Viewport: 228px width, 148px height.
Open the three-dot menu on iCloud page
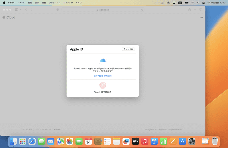click(201, 17)
